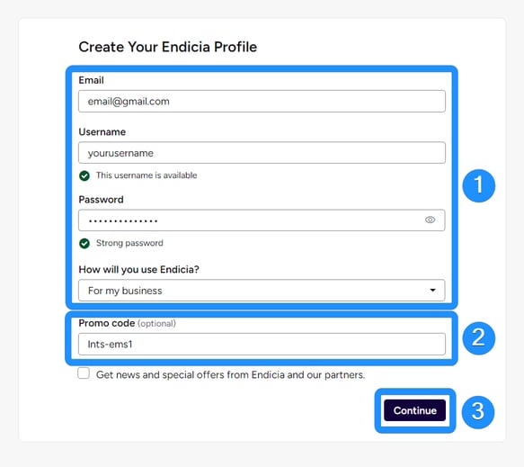Click the Promo code input field
The height and width of the screenshot is (467, 524).
tap(262, 344)
